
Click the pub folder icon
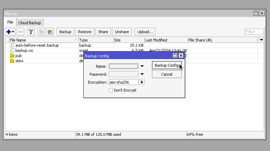pyautogui.click(x=12, y=56)
